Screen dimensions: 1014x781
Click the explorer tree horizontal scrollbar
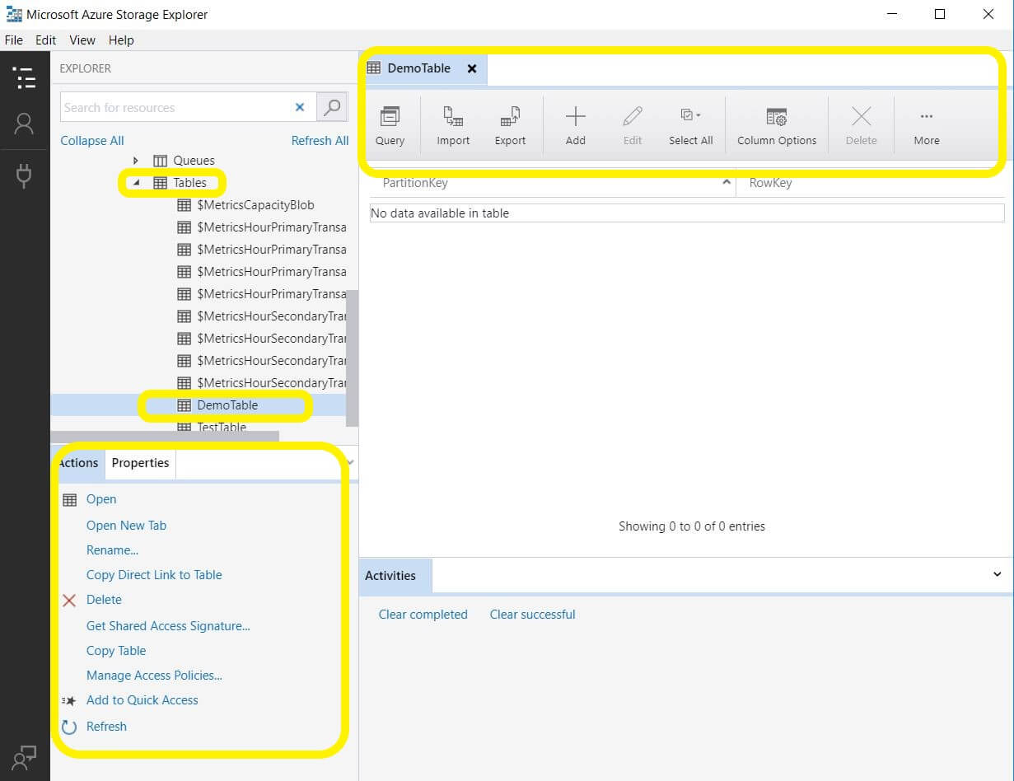click(165, 437)
